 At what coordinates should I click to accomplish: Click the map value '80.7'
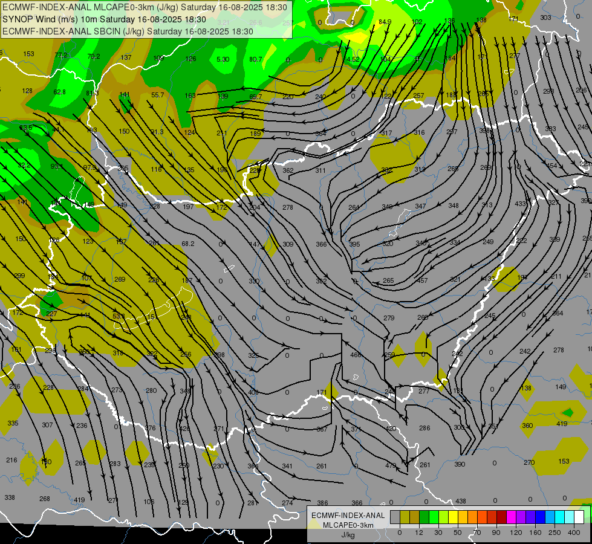click(256, 59)
